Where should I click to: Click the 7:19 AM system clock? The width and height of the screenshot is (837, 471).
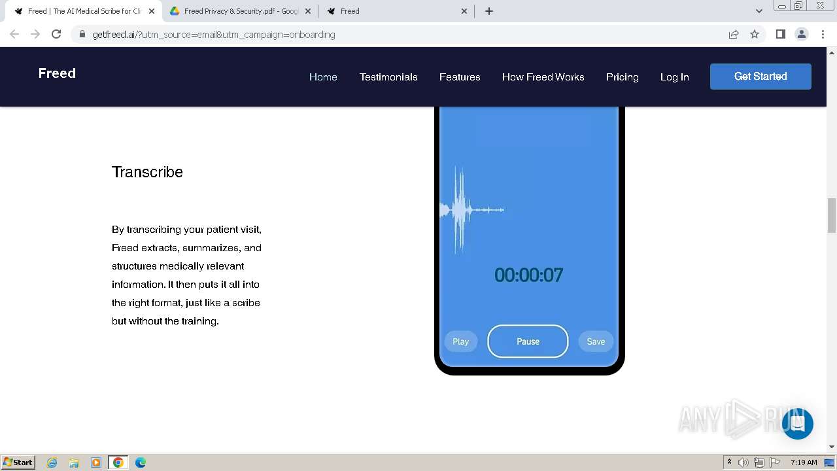804,462
